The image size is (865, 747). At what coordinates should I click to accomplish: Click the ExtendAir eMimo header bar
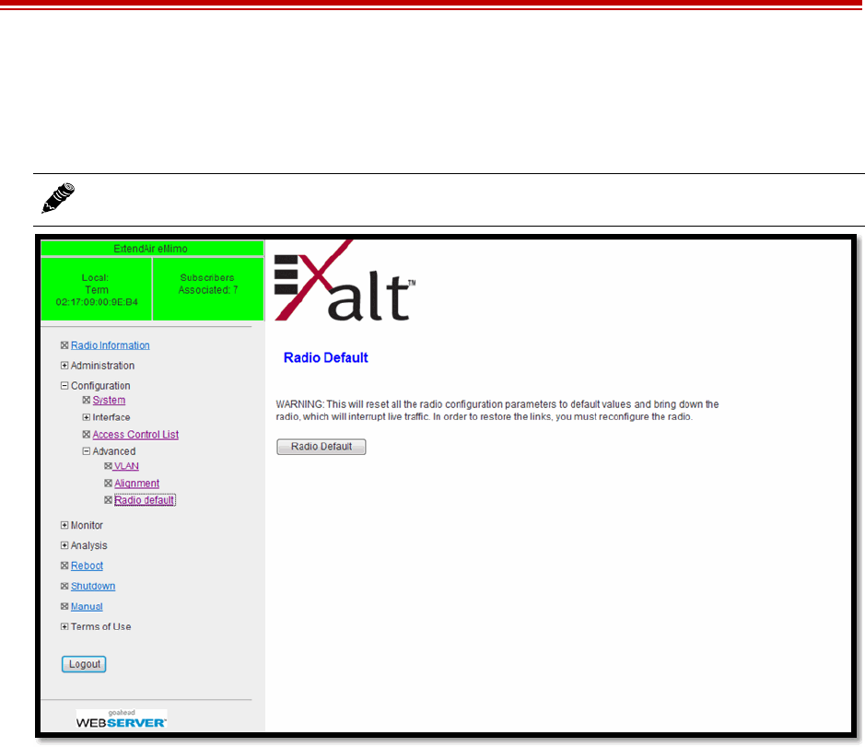152,249
